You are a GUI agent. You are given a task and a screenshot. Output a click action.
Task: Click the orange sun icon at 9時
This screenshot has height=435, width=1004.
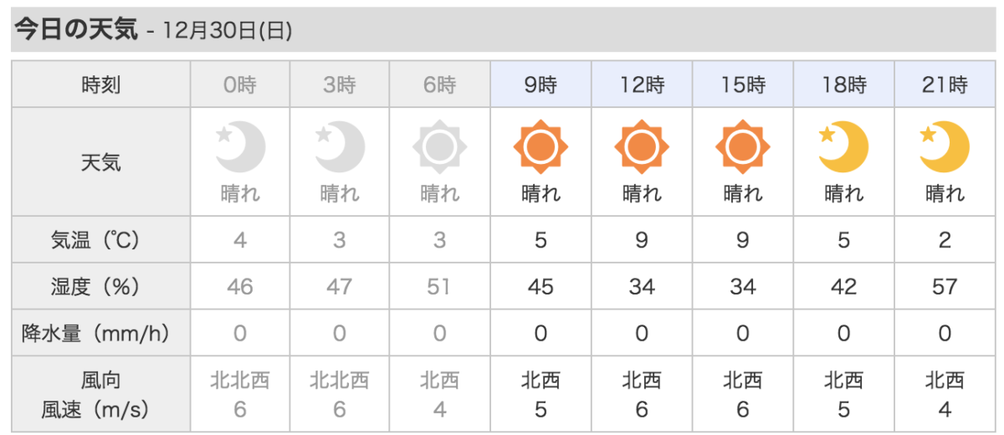tap(540, 147)
